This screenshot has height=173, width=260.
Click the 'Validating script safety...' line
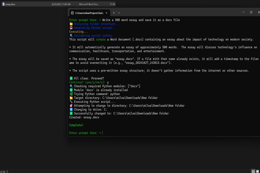pyautogui.click(x=93, y=36)
